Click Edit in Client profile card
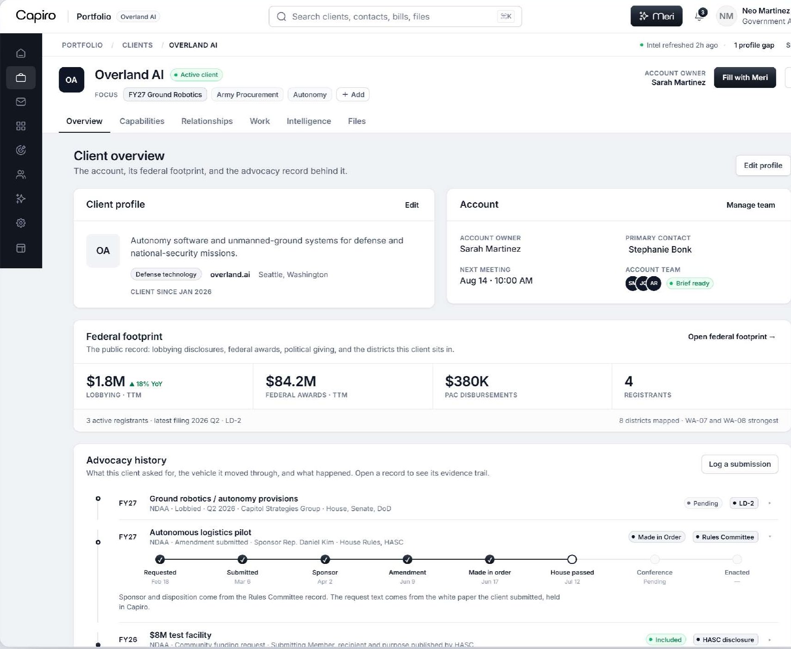This screenshot has height=649, width=791. coord(411,205)
